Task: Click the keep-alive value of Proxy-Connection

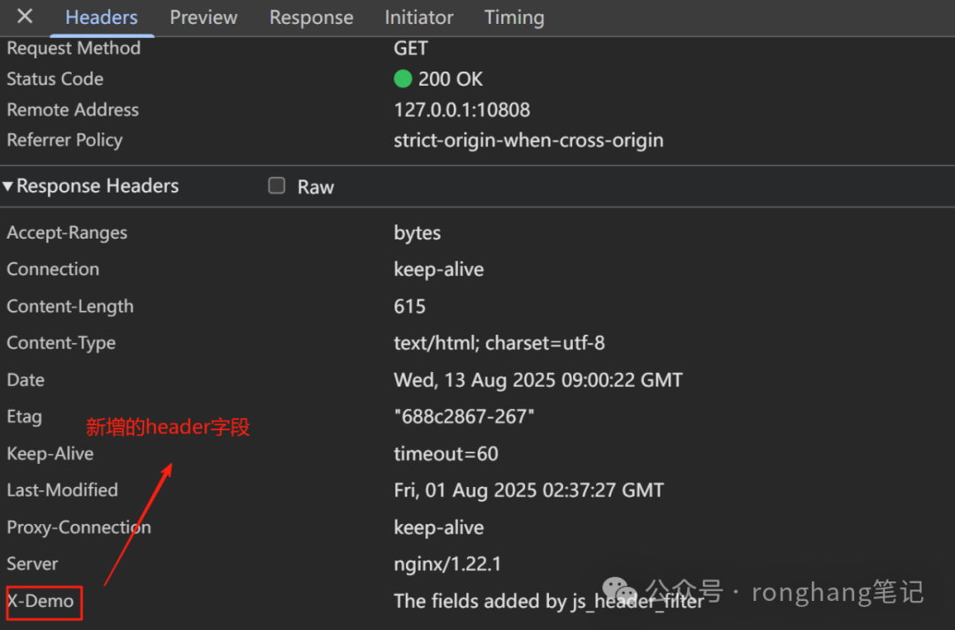Action: click(439, 528)
